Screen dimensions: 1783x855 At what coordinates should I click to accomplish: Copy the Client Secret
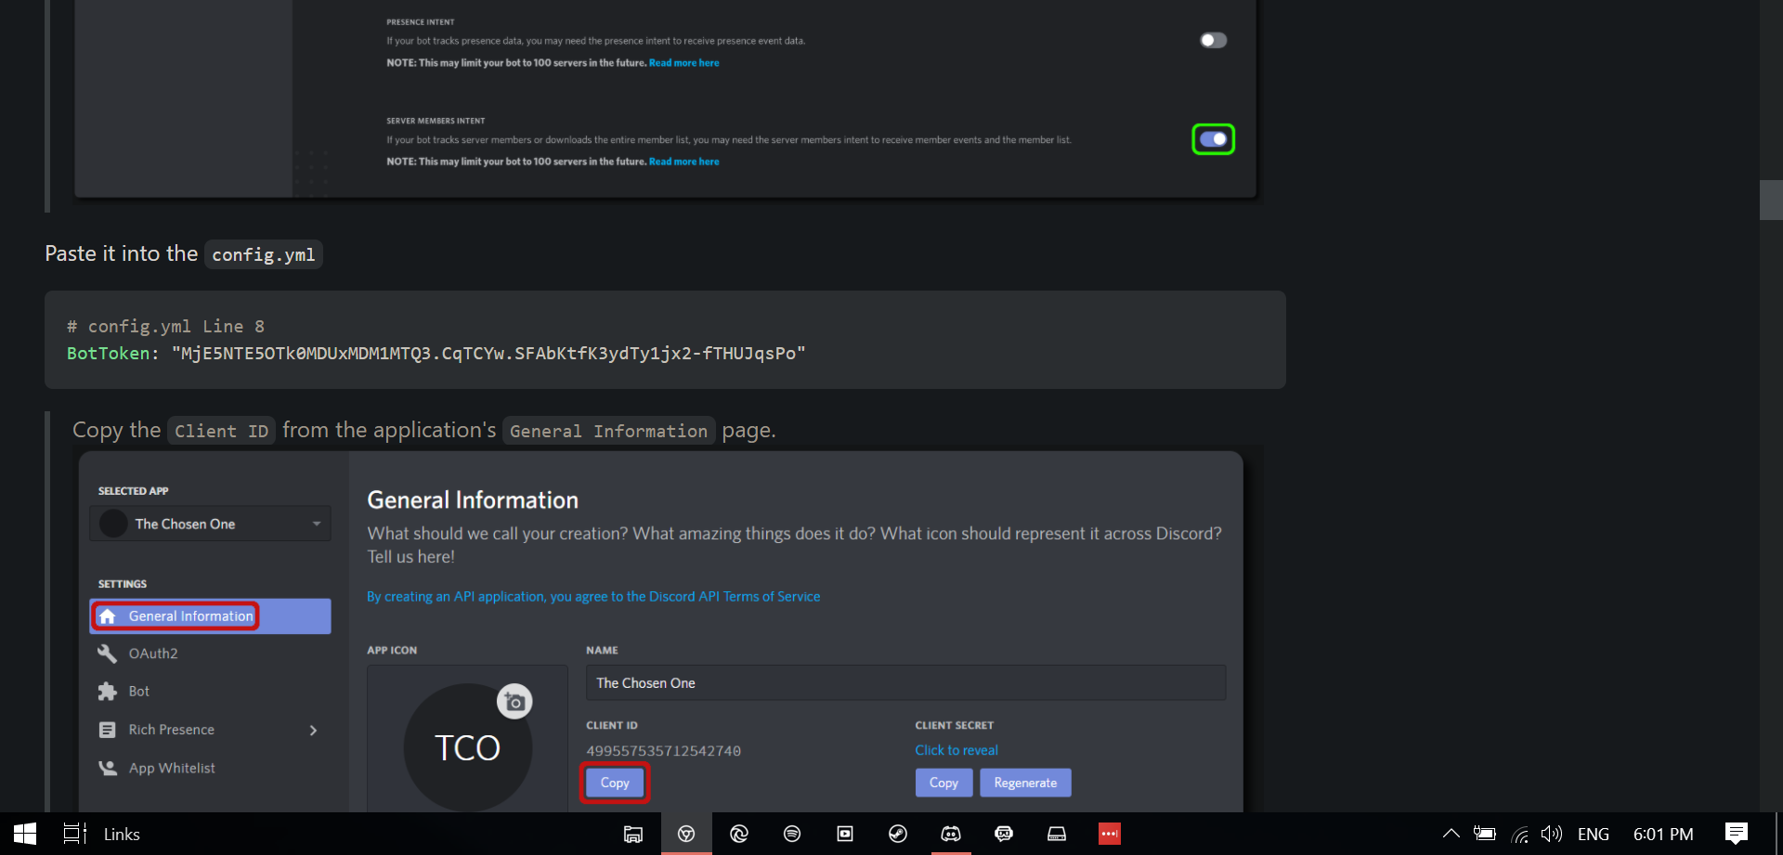coord(944,783)
